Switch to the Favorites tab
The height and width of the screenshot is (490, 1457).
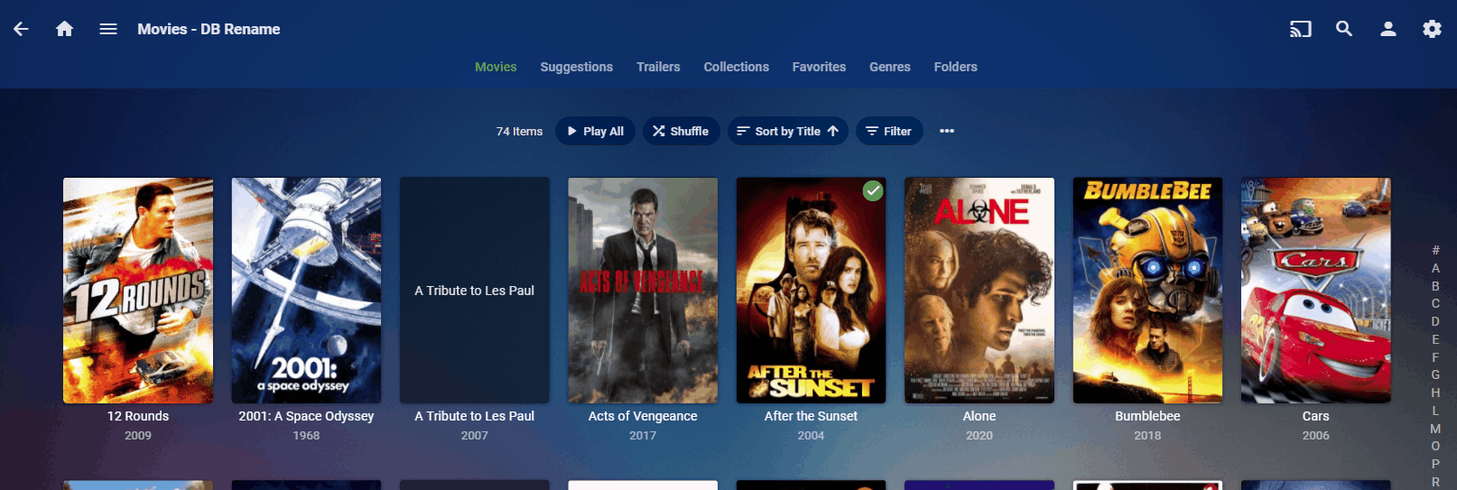point(819,67)
